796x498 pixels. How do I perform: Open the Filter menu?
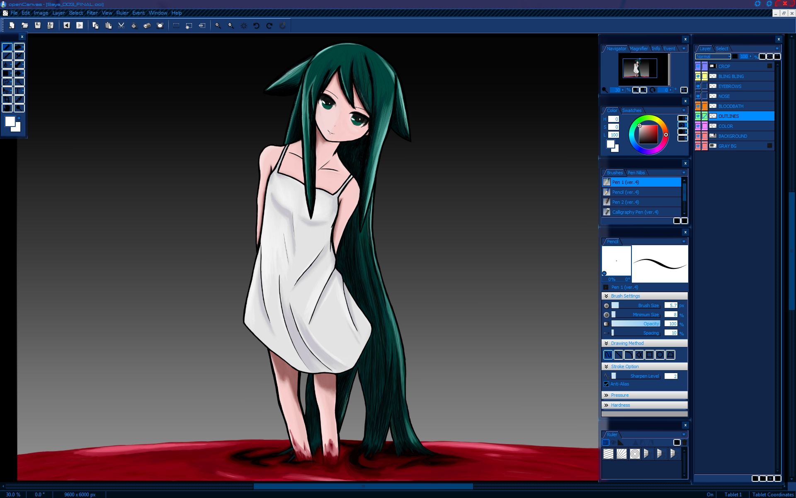pos(92,13)
